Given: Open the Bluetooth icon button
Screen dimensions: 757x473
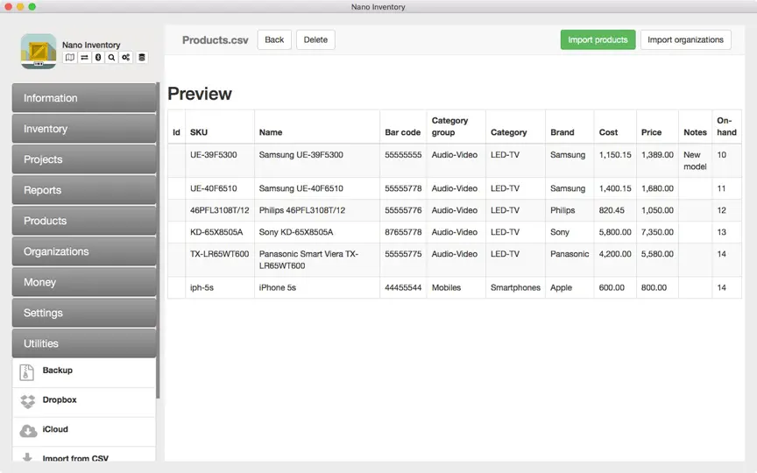Looking at the screenshot, I should (x=98, y=58).
